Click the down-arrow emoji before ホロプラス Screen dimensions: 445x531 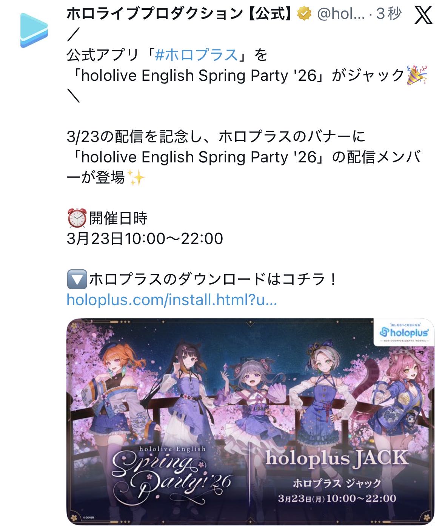tap(77, 279)
